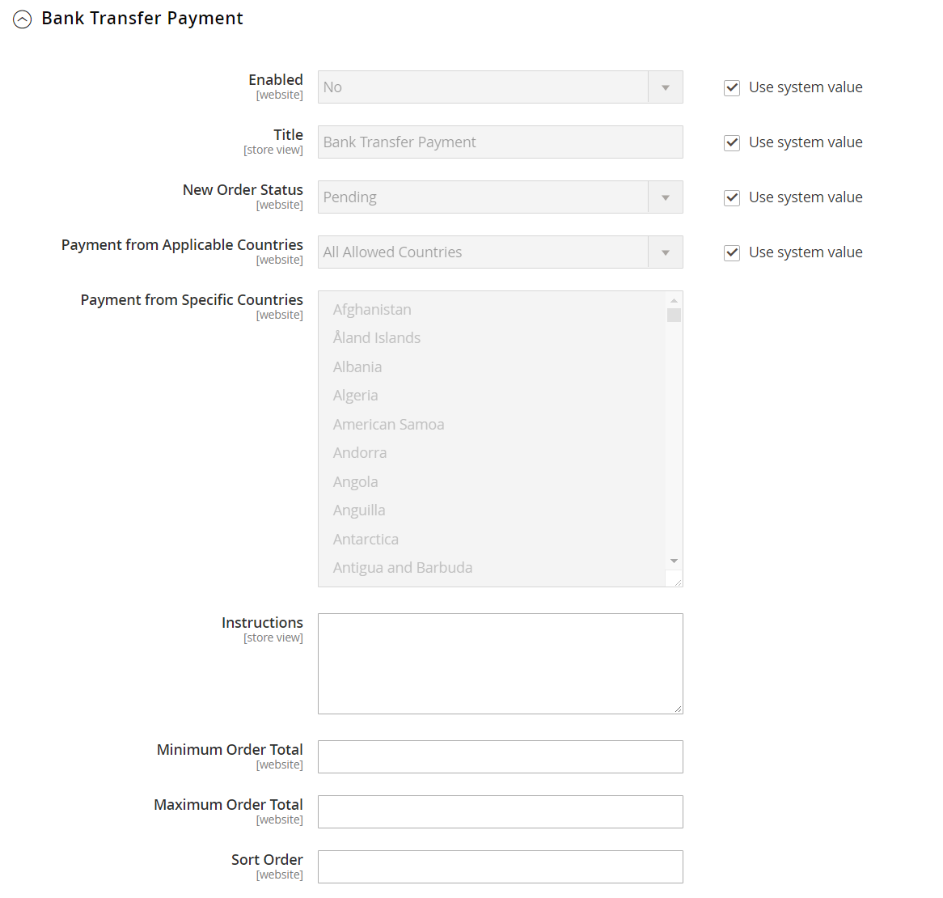Image resolution: width=943 pixels, height=898 pixels.
Task: Click scroll down arrow in countries list
Action: click(674, 561)
